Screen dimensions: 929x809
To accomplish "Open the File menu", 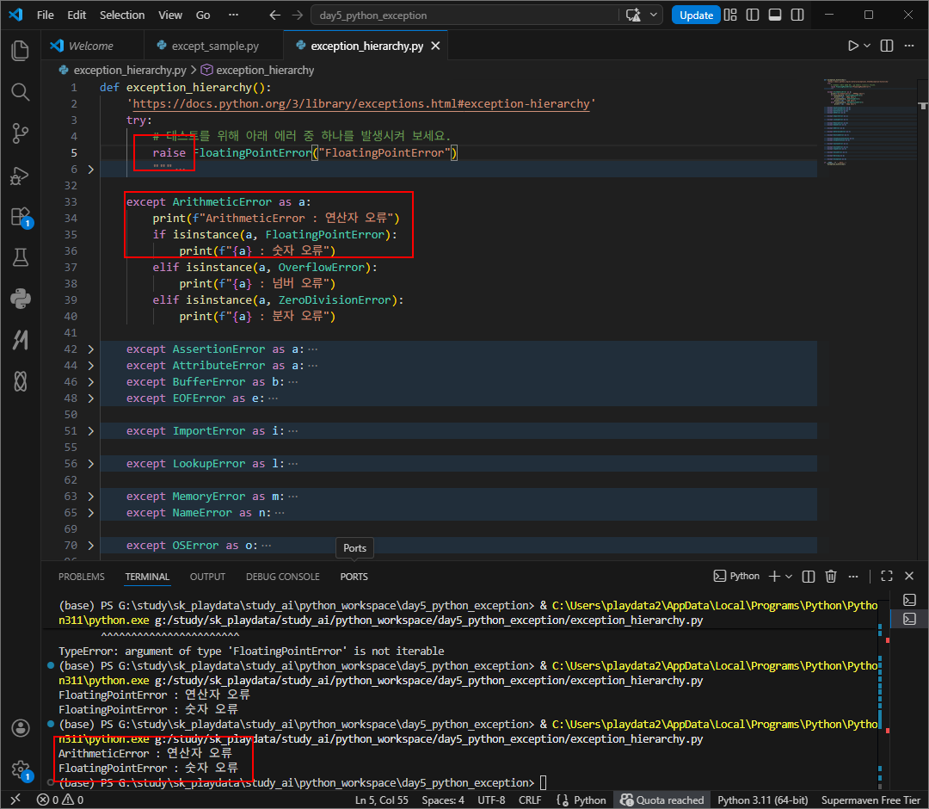I will tap(45, 15).
